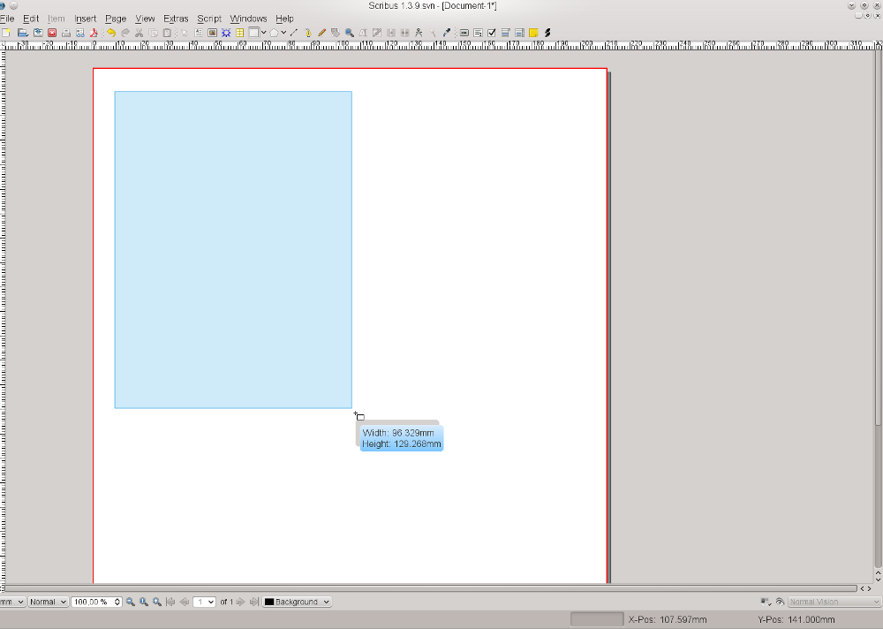
Task: Open the Insert Shape dropdown arrow
Action: [284, 33]
